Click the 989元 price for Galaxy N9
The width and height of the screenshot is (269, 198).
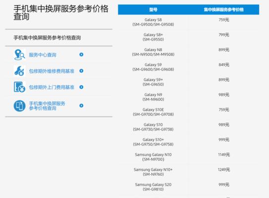coord(224,95)
